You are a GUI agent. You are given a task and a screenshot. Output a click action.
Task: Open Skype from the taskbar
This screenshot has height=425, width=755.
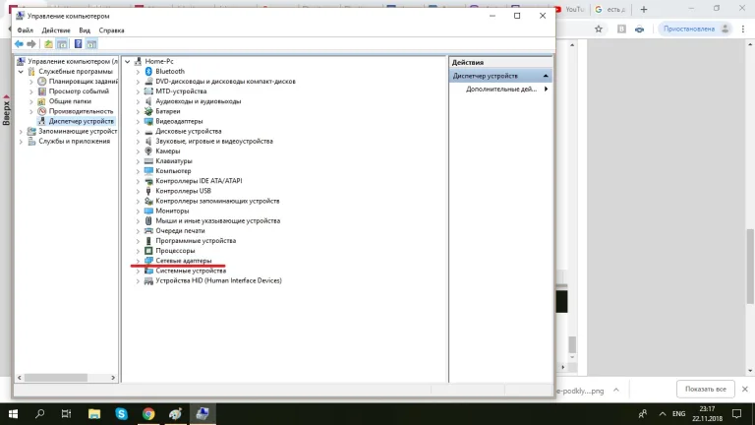pos(121,413)
